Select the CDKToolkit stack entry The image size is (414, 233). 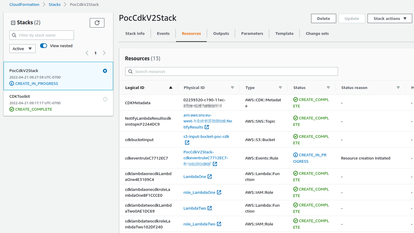[x=58, y=103]
